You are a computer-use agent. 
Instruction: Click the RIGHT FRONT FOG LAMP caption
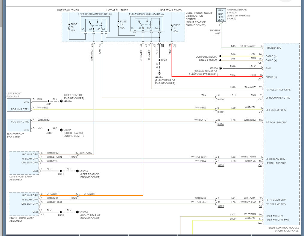15,136
